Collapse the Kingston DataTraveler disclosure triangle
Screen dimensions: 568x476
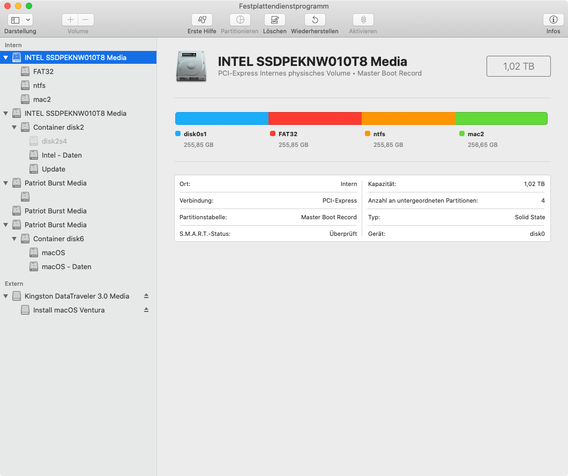[6, 296]
